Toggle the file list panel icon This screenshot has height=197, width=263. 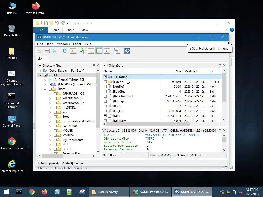tap(99, 51)
